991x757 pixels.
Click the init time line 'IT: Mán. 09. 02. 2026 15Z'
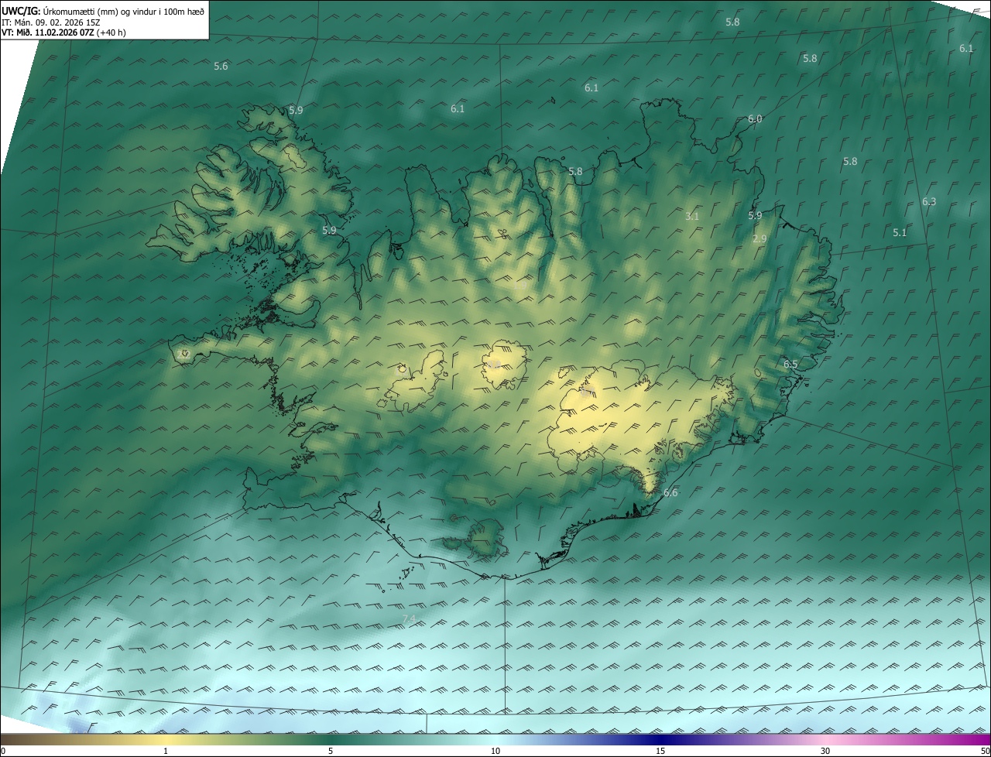coord(52,23)
